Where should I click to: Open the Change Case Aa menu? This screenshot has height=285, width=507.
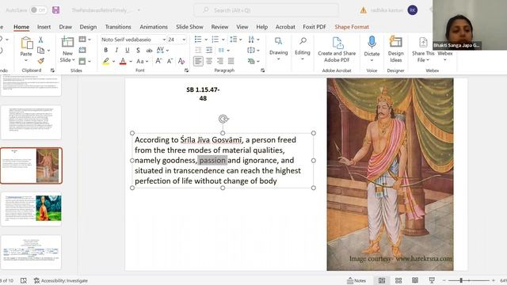[143, 61]
